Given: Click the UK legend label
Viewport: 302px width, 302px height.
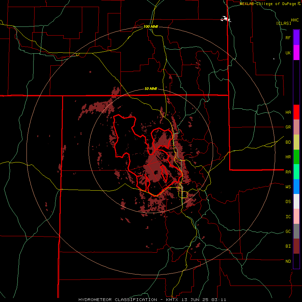Looking at the screenshot, I should [288, 53].
